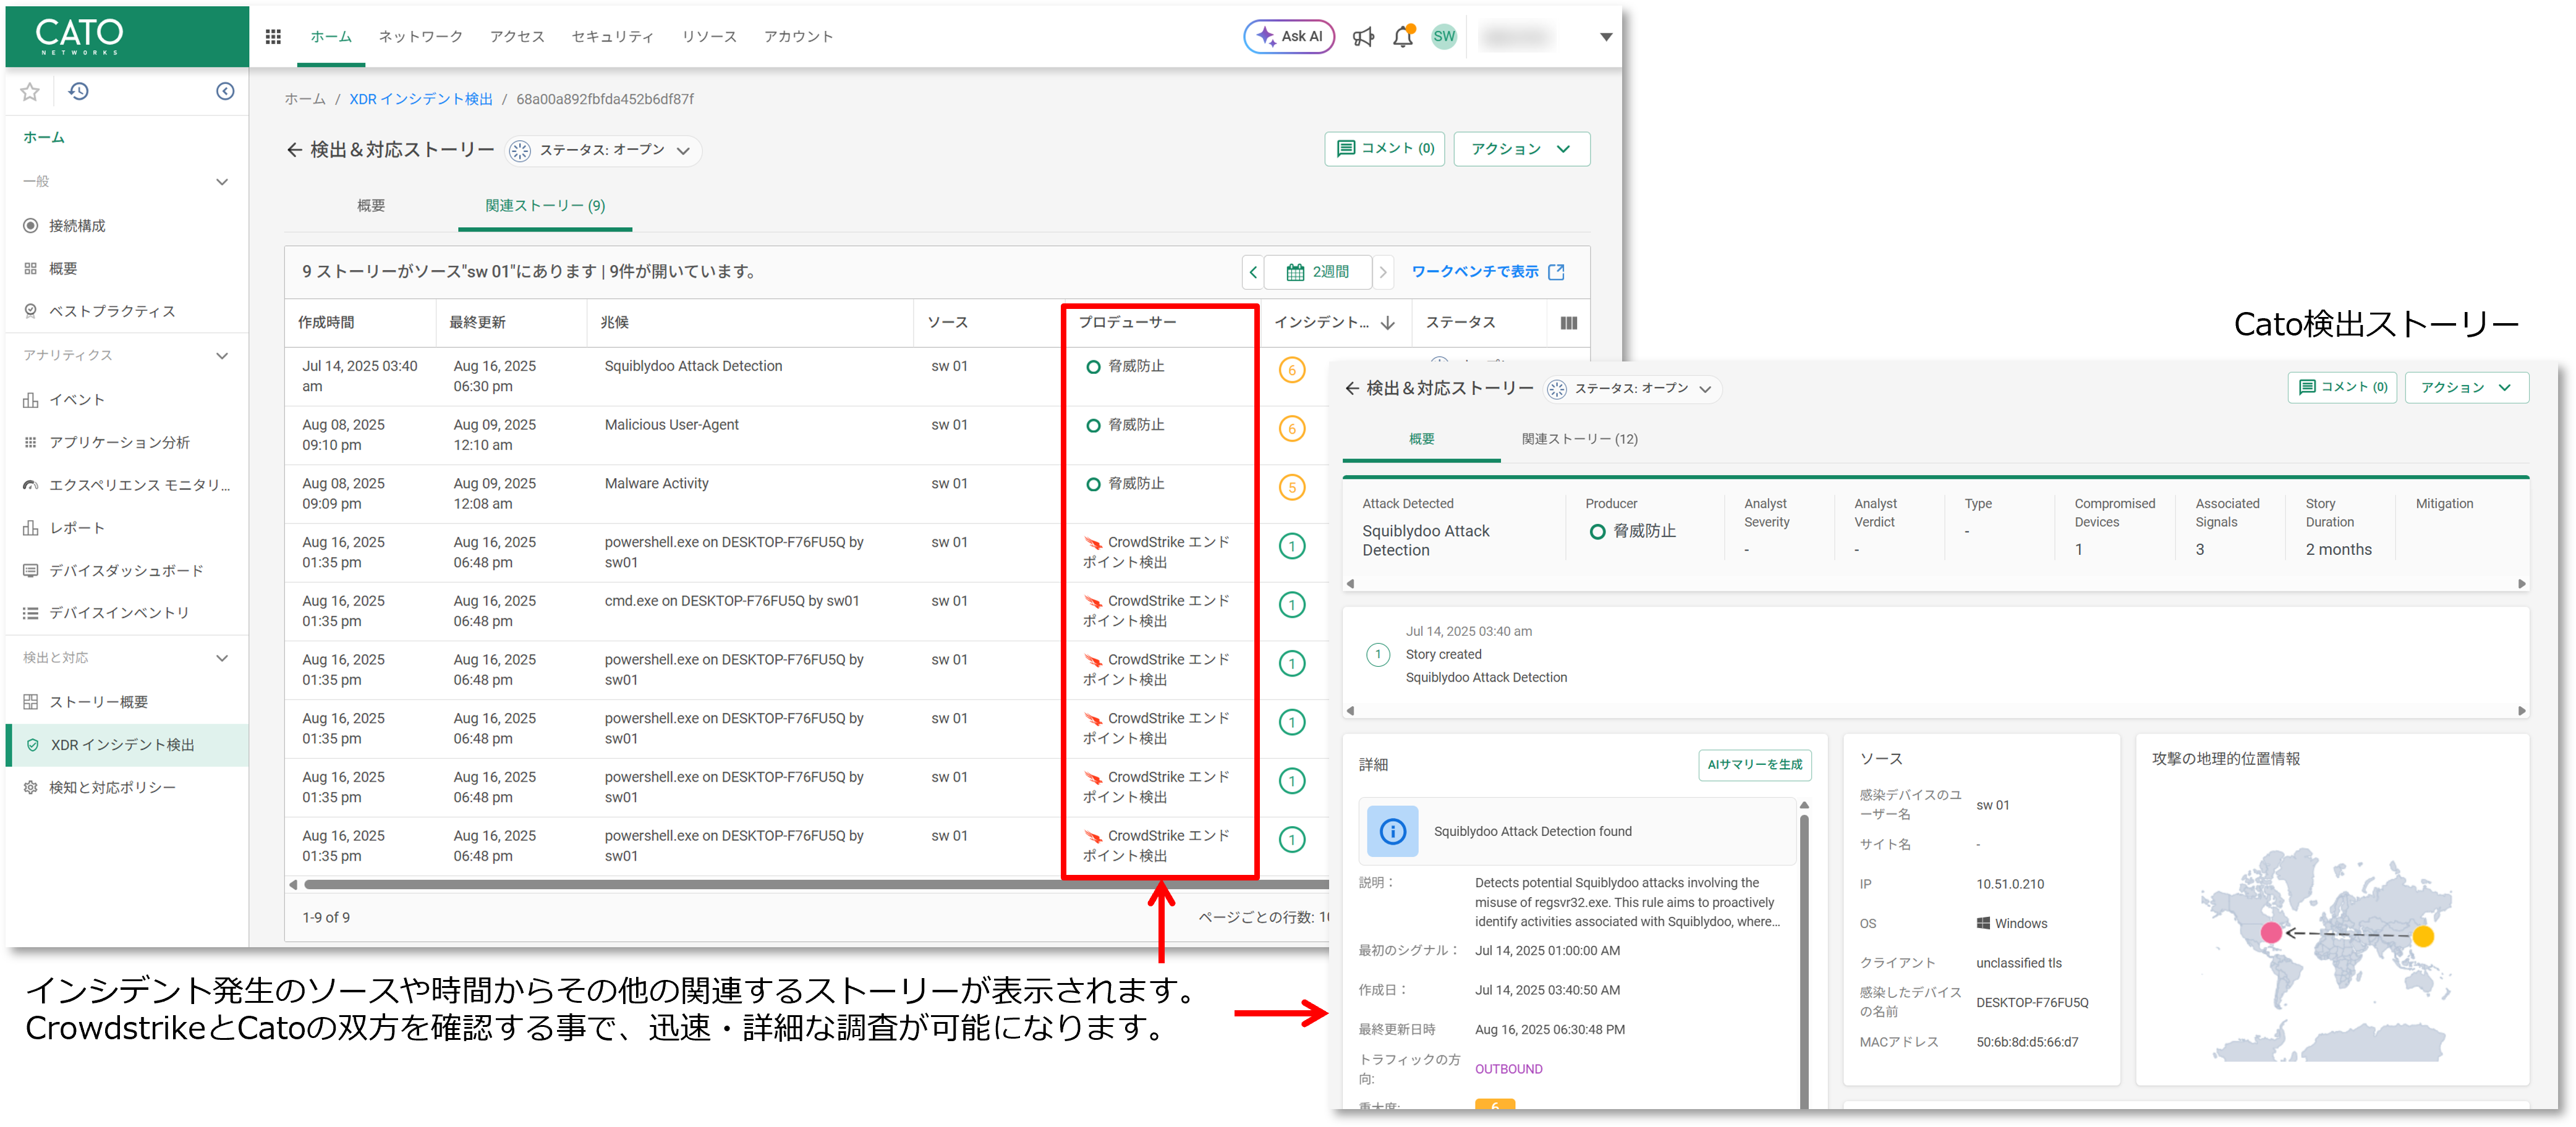Click the OUTBOUND traffic direction value
Screen dimensions: 2576x1127
point(1508,1070)
